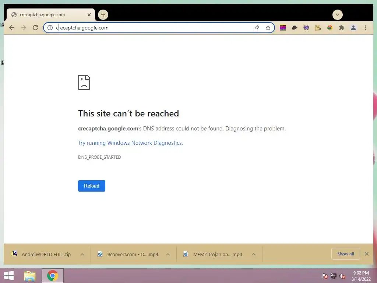This screenshot has width=377, height=283.
Task: Open the MEMZ Trojan mp4 download
Action: [213, 254]
